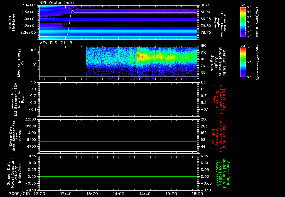The width and height of the screenshot is (285, 197).
Task: Click the 14:40 time axis label
Action: click(x=145, y=194)
